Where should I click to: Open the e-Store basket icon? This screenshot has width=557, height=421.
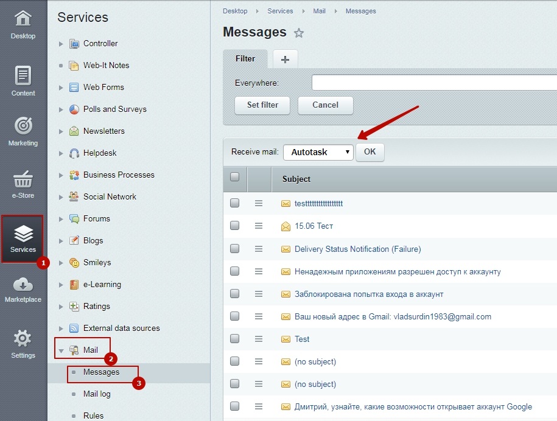pos(23,179)
